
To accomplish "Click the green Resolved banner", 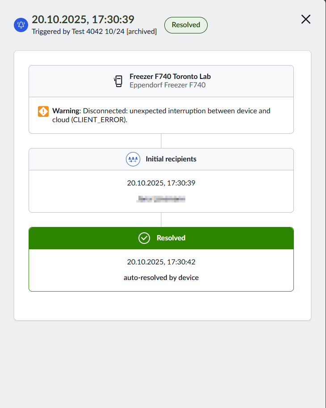I will [x=161, y=238].
